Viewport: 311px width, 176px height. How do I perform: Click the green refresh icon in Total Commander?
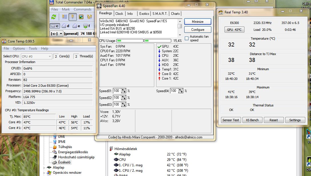54,17
